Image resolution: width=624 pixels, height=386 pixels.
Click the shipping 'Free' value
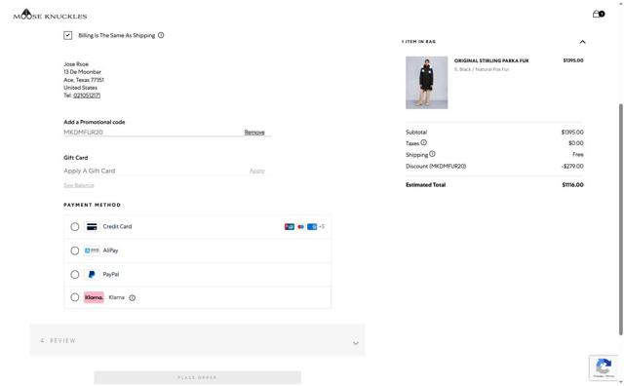578,154
